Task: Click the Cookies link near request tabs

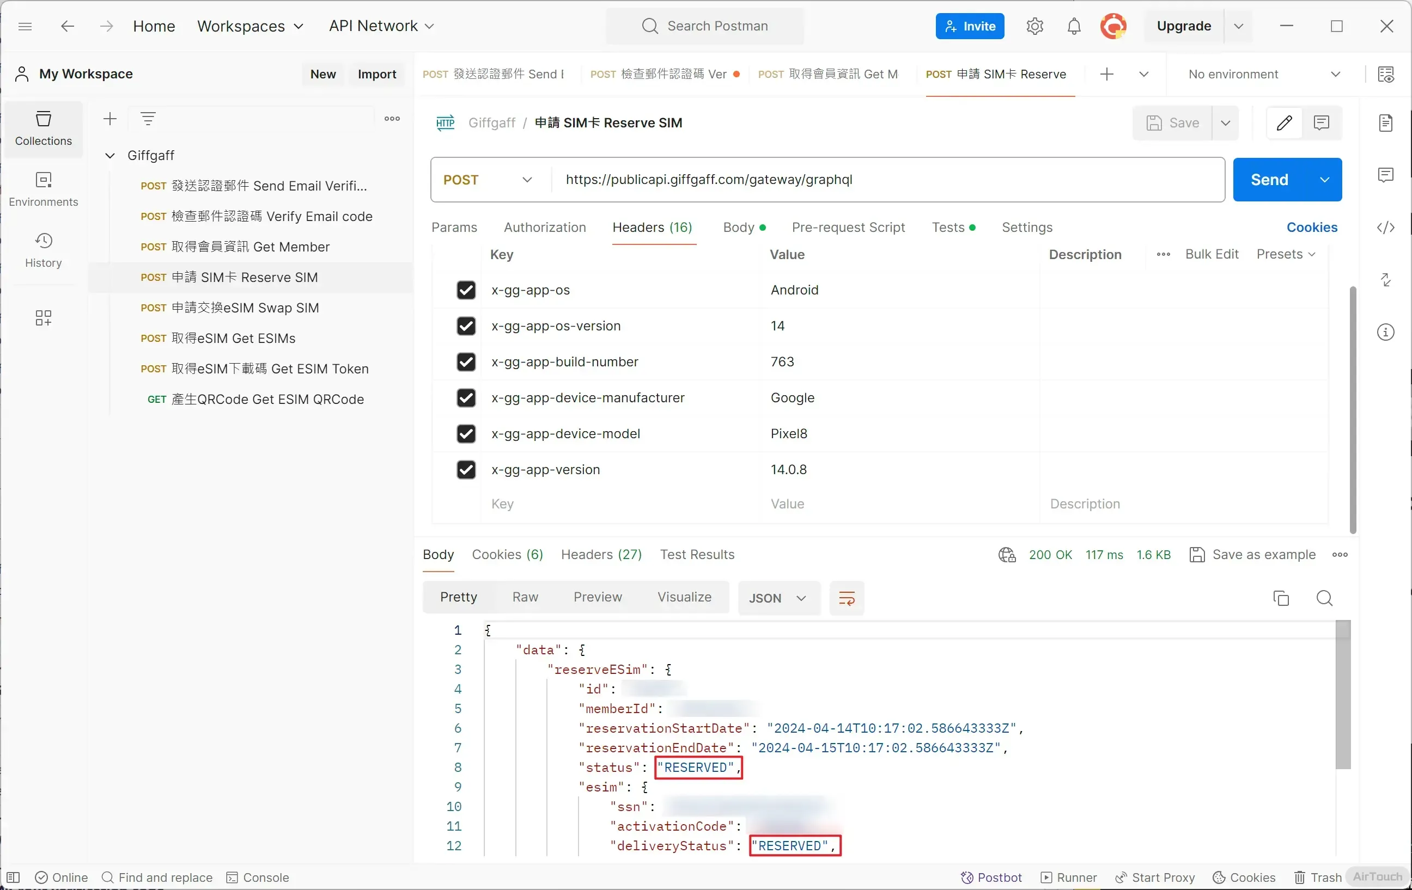Action: pos(1311,228)
